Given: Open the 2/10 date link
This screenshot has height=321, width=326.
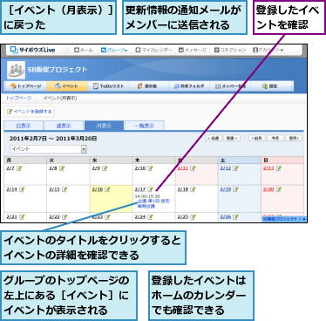Looking at the screenshot, I should point(140,168).
